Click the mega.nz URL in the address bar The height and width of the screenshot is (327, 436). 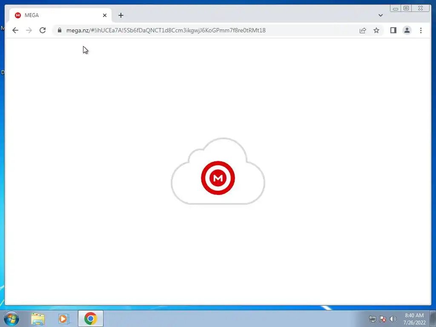coord(166,30)
